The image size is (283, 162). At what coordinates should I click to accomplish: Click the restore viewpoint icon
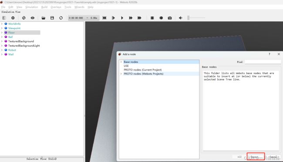[x=24, y=18]
